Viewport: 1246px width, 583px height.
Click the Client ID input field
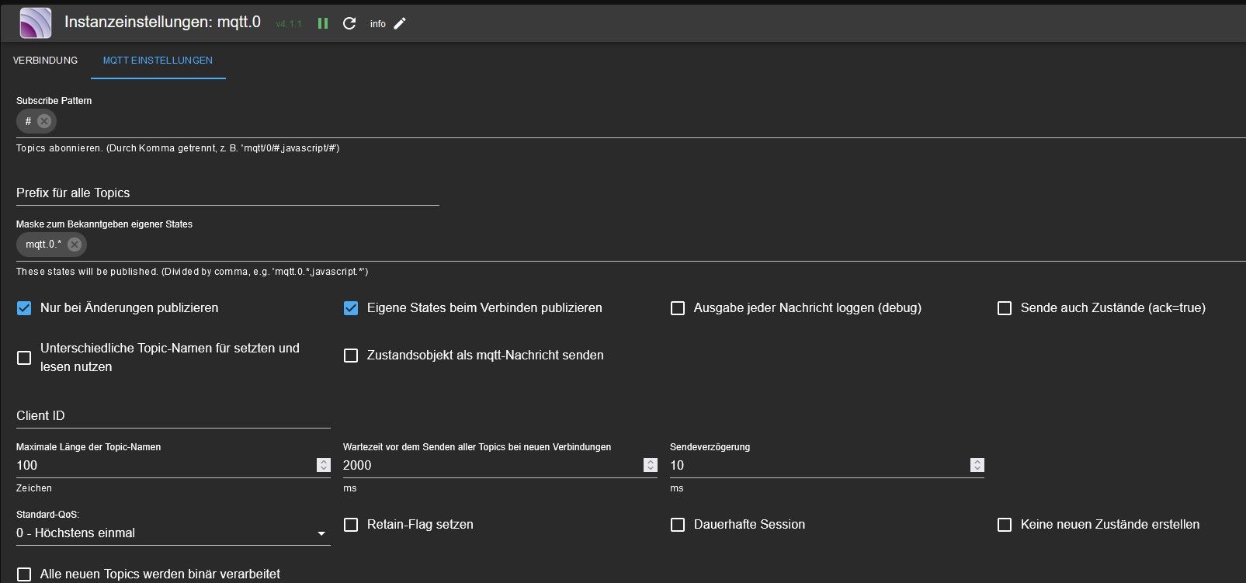click(x=172, y=416)
